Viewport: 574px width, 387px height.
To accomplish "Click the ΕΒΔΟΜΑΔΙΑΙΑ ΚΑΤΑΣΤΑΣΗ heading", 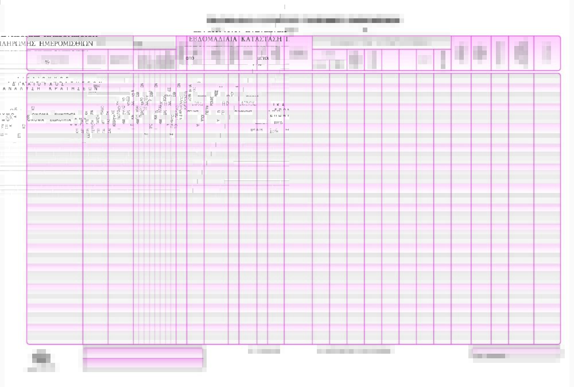I will pyautogui.click(x=236, y=39).
